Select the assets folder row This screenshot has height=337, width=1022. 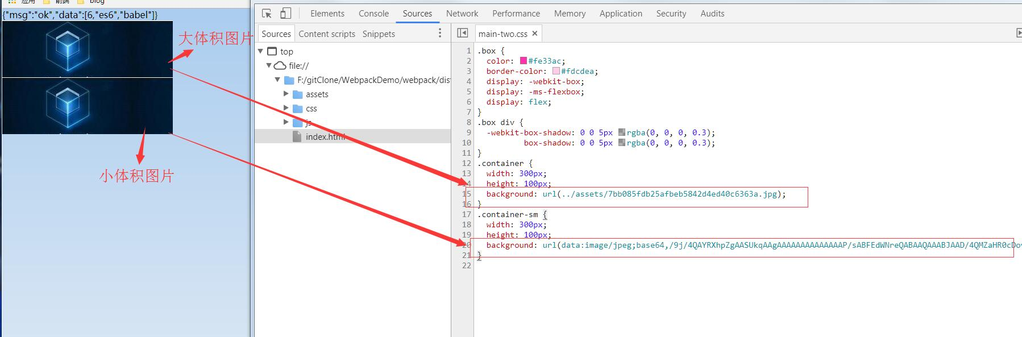[x=353, y=94]
